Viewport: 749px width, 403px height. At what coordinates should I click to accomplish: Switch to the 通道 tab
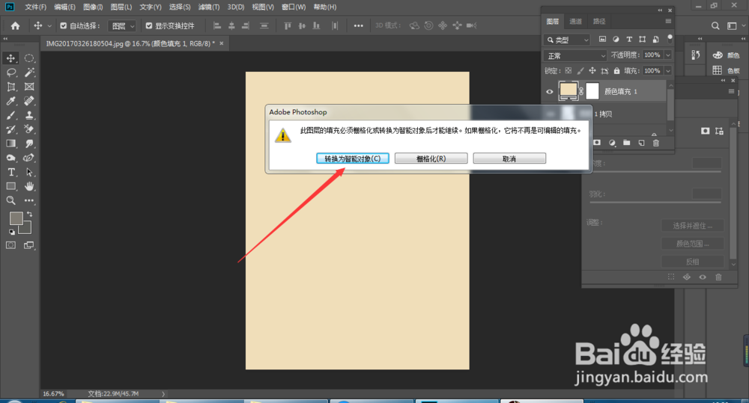[x=575, y=22]
